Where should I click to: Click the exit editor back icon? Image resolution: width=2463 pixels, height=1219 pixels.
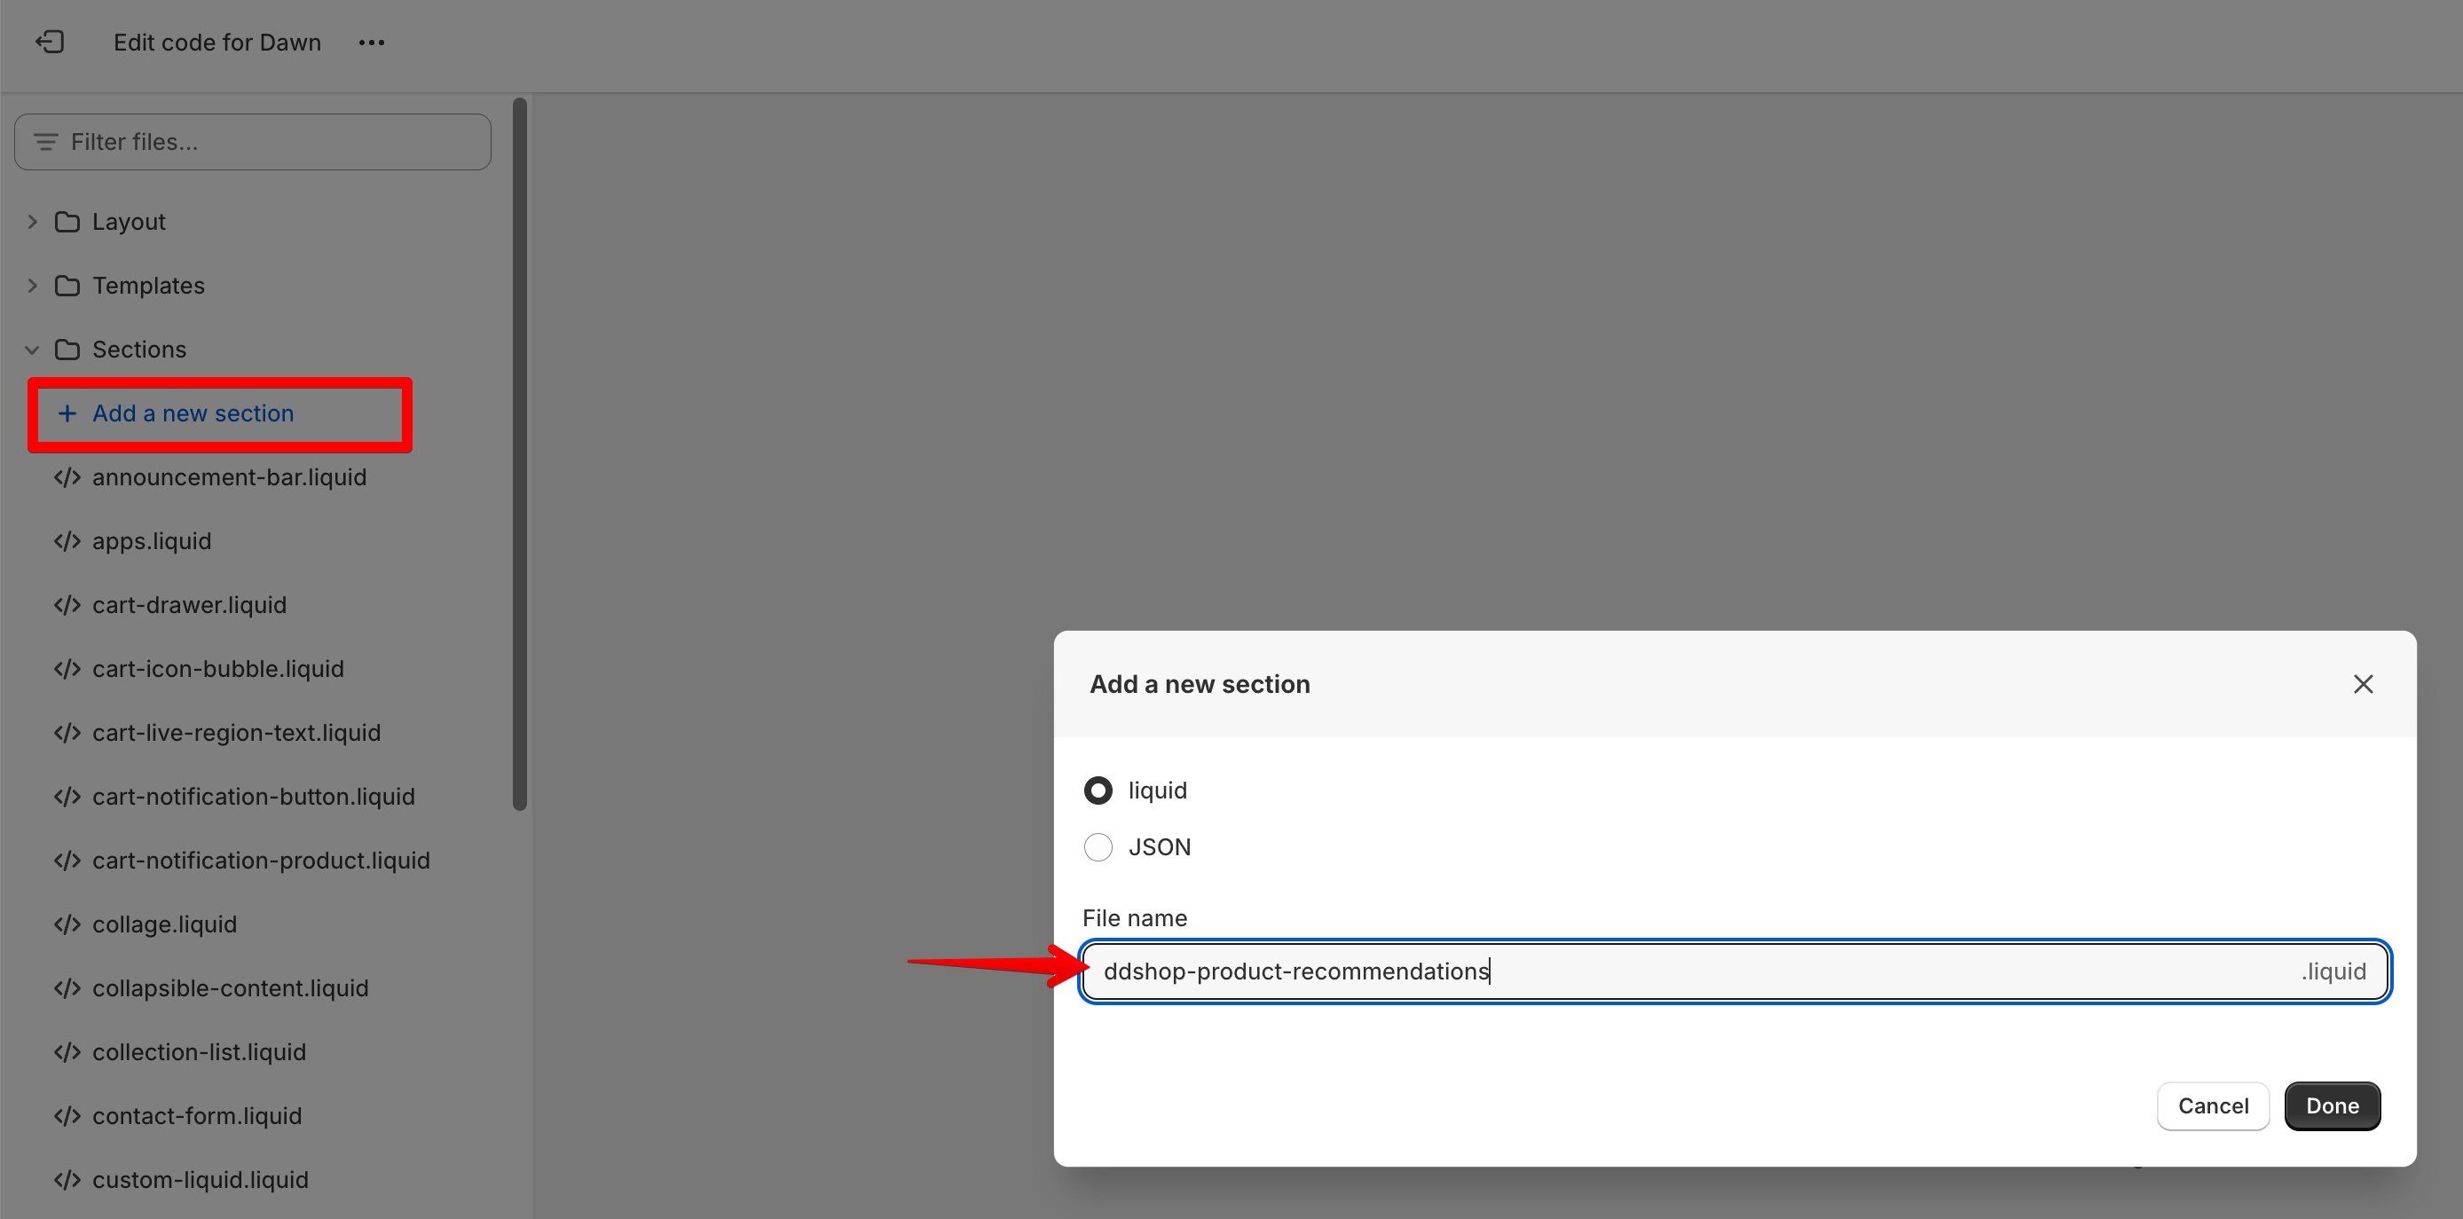tap(50, 42)
